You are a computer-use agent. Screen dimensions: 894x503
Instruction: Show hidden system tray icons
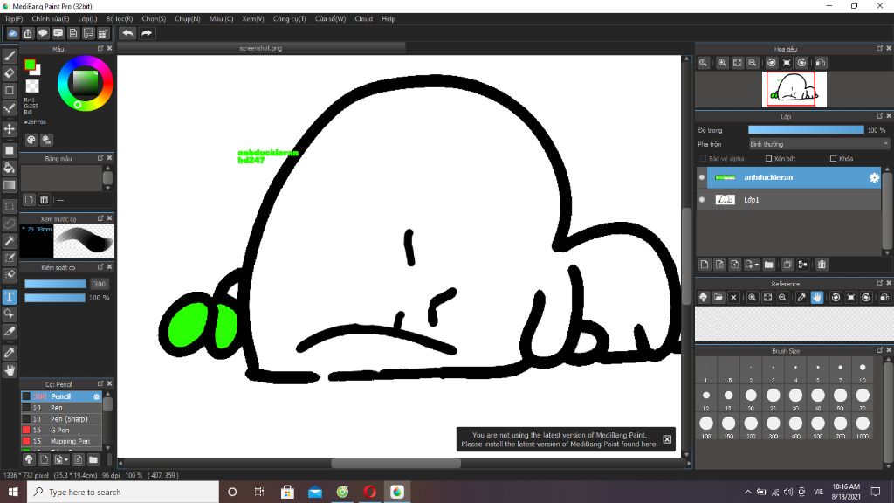[747, 492]
